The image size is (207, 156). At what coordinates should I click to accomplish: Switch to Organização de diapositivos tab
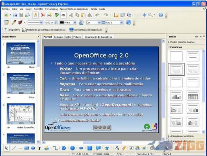tap(98, 37)
